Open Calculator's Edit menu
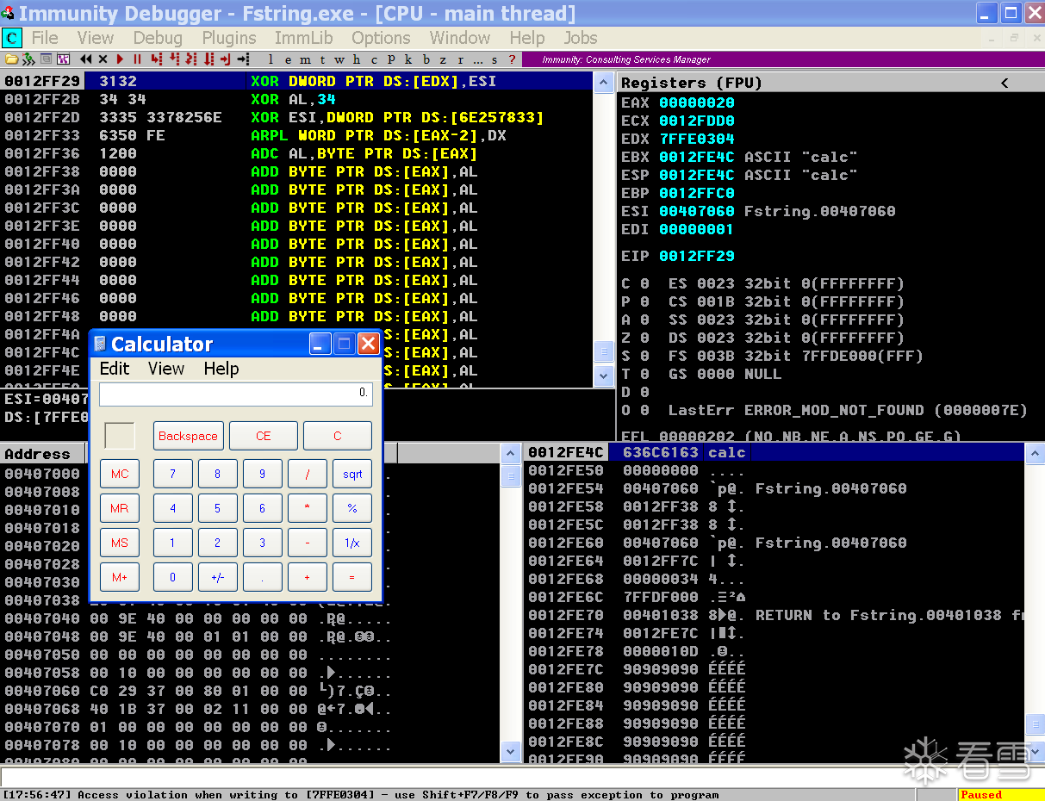Screen dimensions: 1045x801 click(x=115, y=369)
